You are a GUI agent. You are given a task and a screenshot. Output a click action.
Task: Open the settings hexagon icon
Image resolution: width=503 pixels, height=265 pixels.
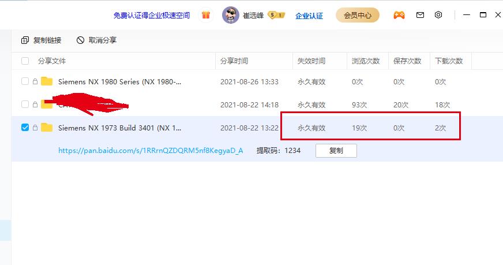click(x=438, y=15)
